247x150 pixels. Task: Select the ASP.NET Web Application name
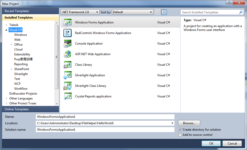(93, 54)
